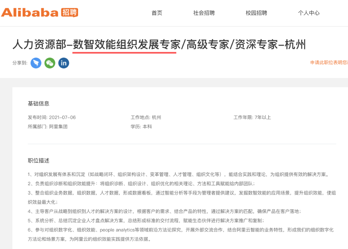This screenshot has height=249, width=348.
Task: Select the 学历 value 本科
Action: (148, 127)
